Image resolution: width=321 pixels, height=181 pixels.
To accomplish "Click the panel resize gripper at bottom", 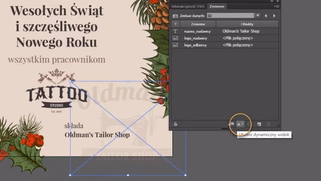I will coord(225,129).
